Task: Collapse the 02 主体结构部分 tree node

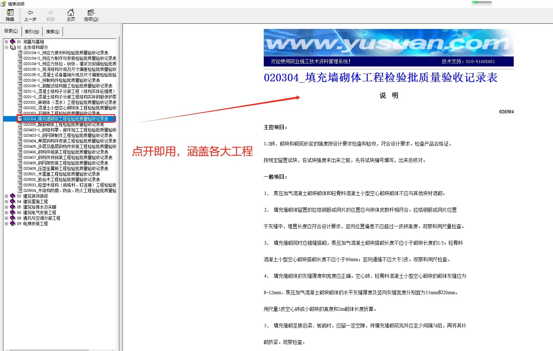Action: [x=6, y=47]
